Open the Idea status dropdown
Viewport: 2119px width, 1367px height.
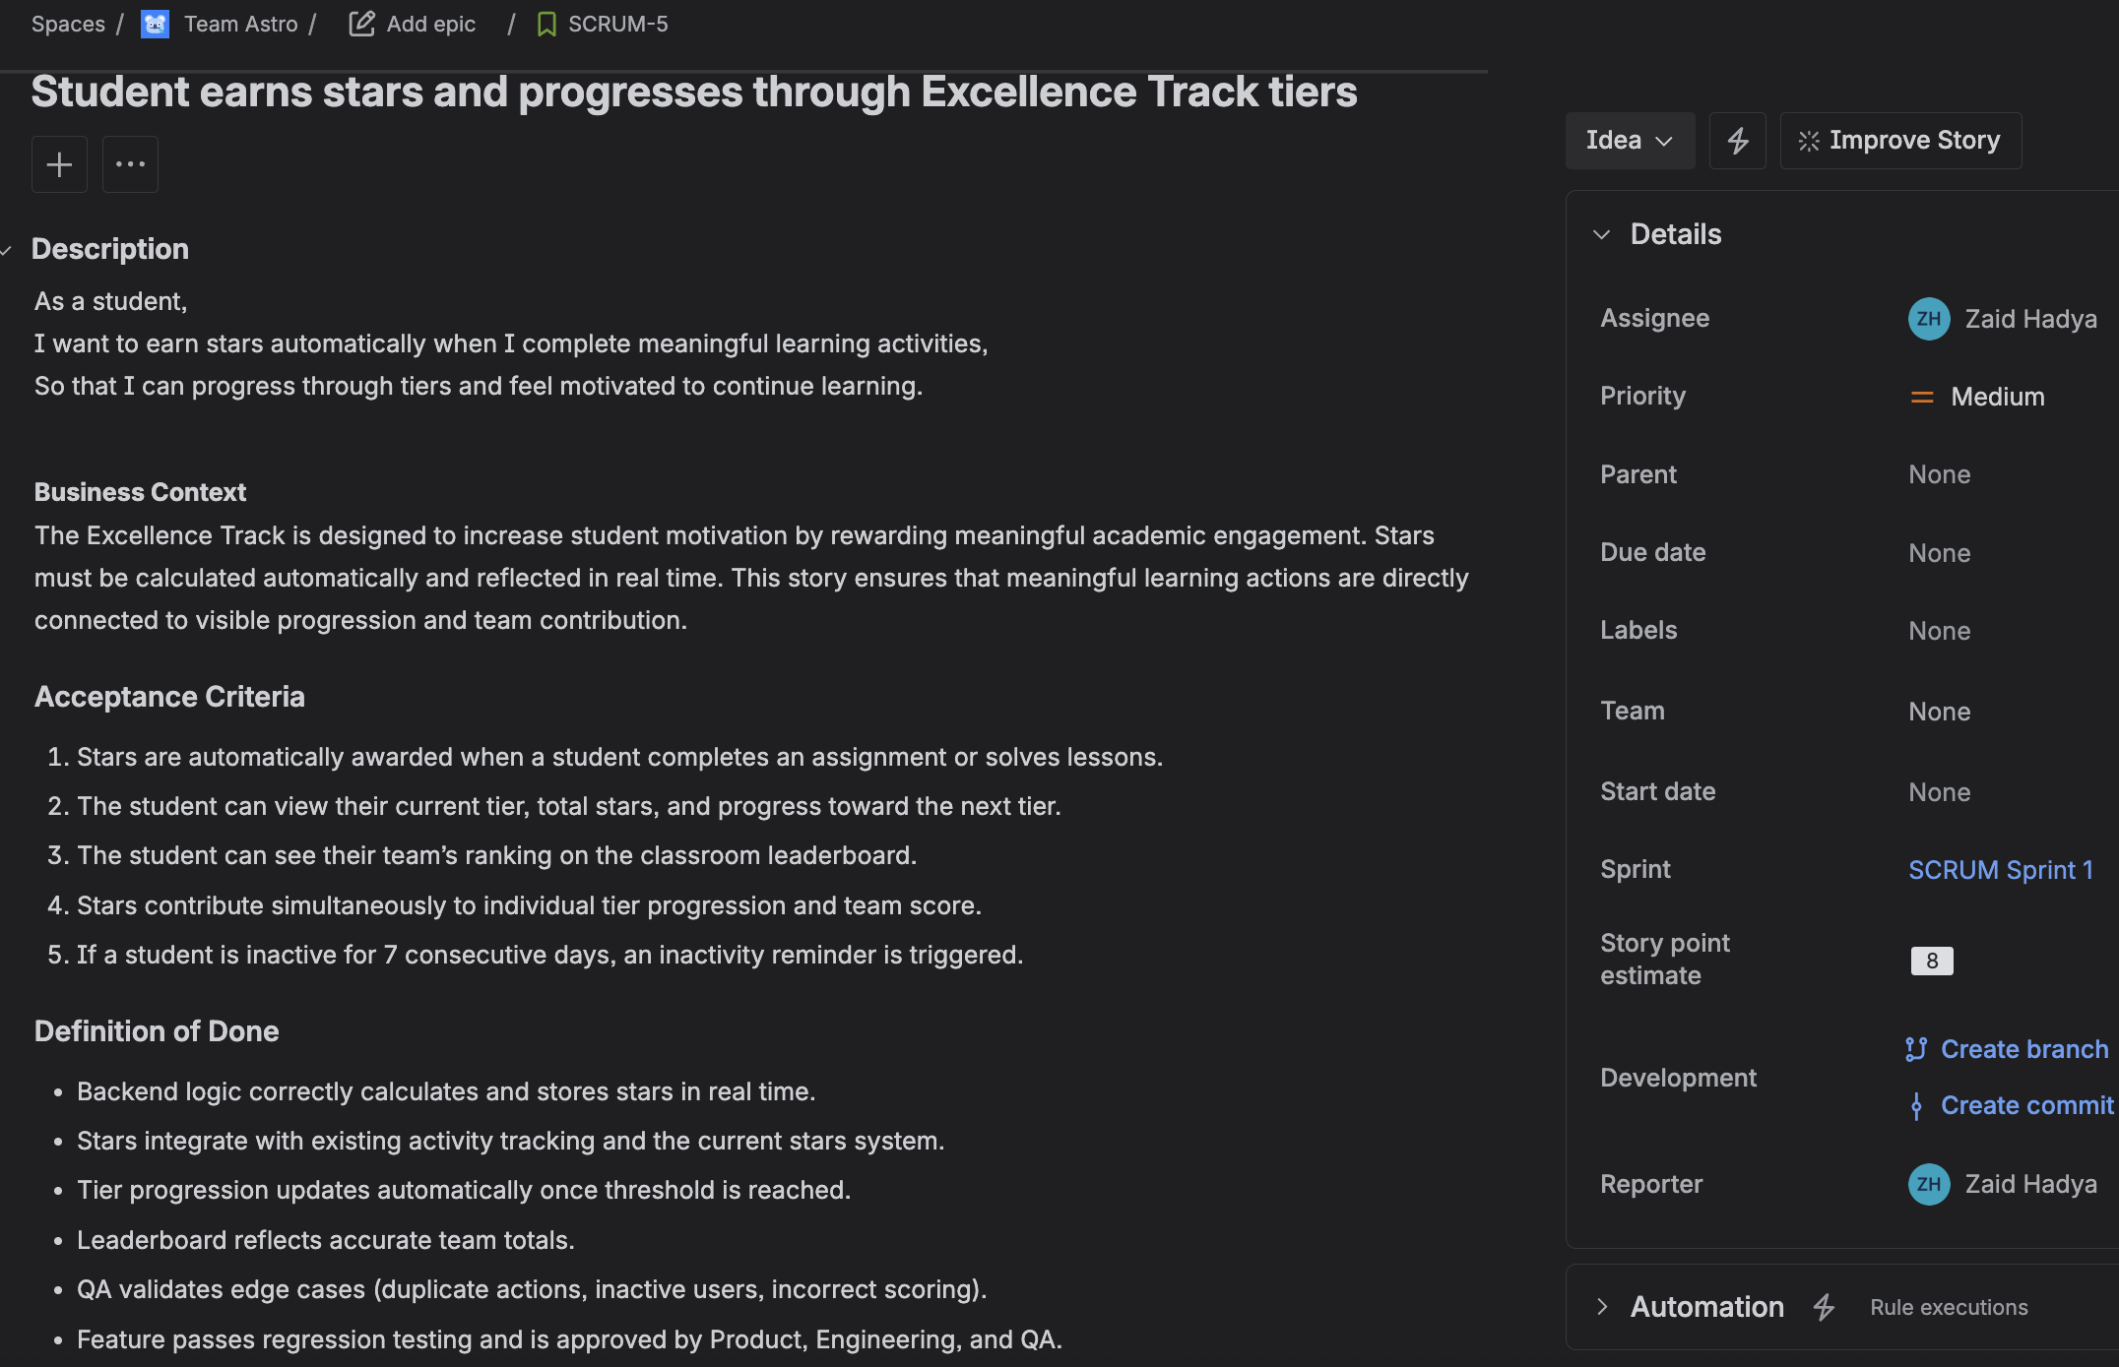point(1630,141)
